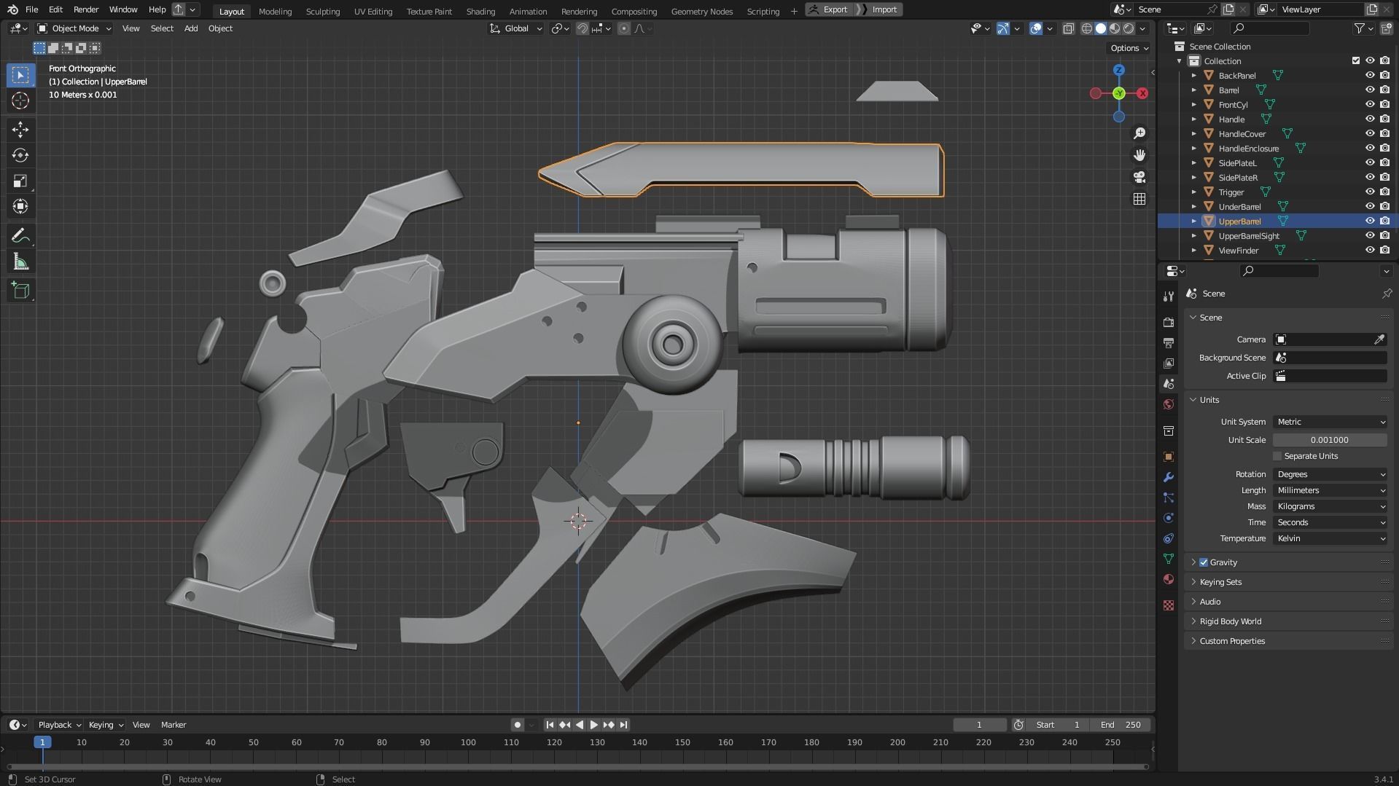1399x786 pixels.
Task: Select the Measure tool
Action: pyautogui.click(x=20, y=262)
